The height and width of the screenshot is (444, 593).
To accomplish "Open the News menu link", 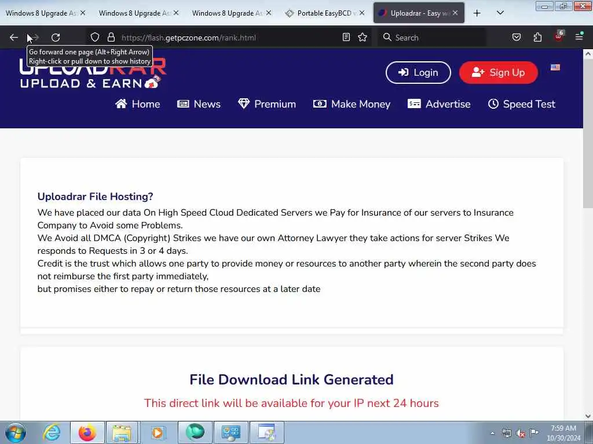I will (199, 104).
